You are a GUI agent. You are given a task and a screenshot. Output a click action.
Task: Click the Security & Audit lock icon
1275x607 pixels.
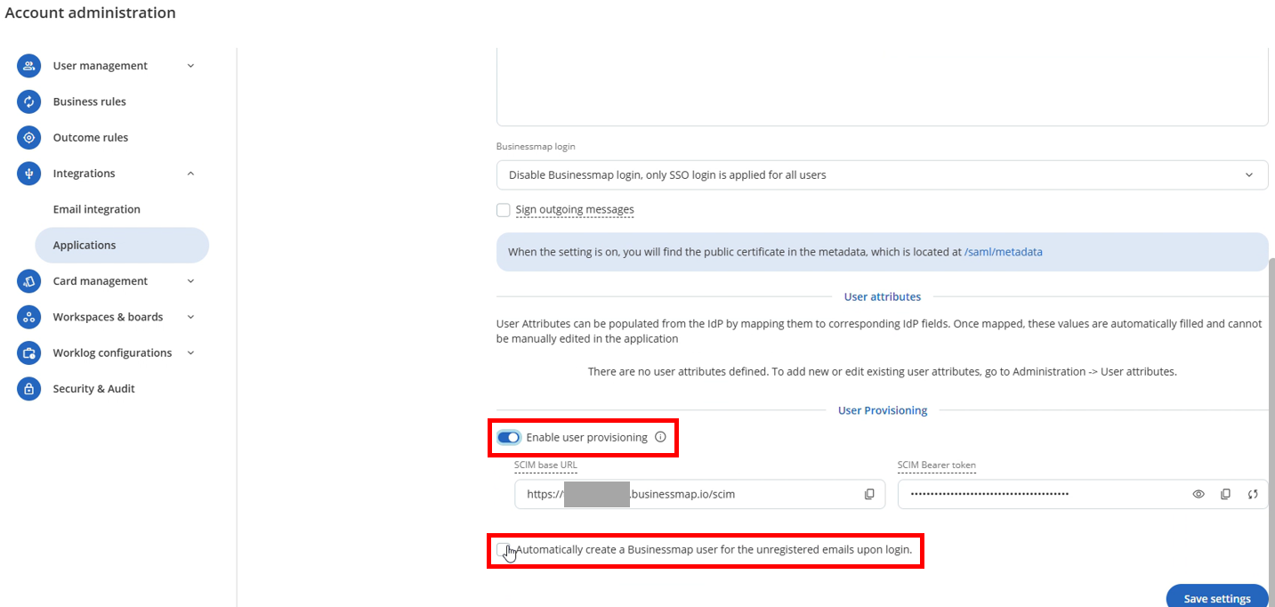point(28,389)
